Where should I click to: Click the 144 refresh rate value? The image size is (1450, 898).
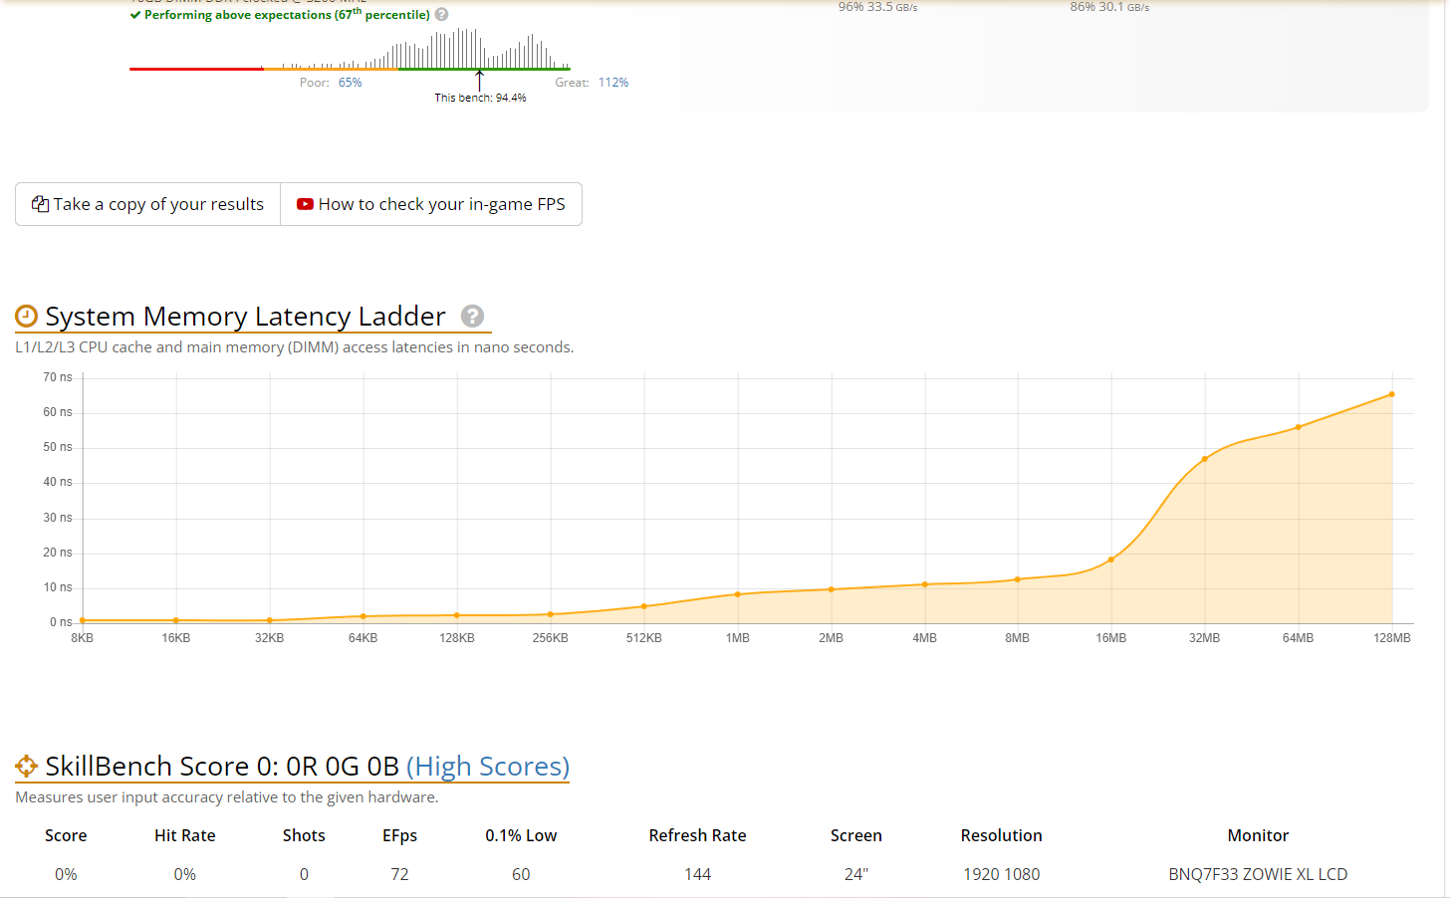(698, 874)
